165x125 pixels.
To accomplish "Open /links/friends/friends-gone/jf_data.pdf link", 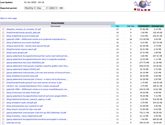I will coord(23,33).
